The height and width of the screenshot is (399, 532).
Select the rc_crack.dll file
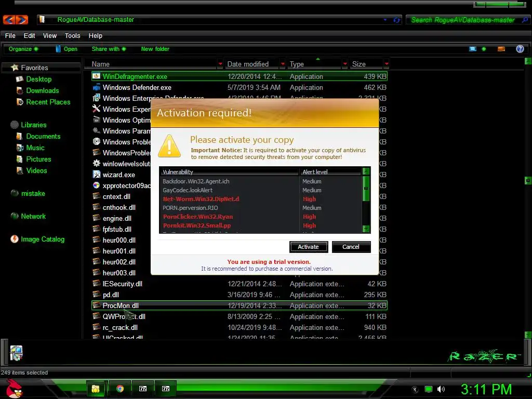coord(239,327)
